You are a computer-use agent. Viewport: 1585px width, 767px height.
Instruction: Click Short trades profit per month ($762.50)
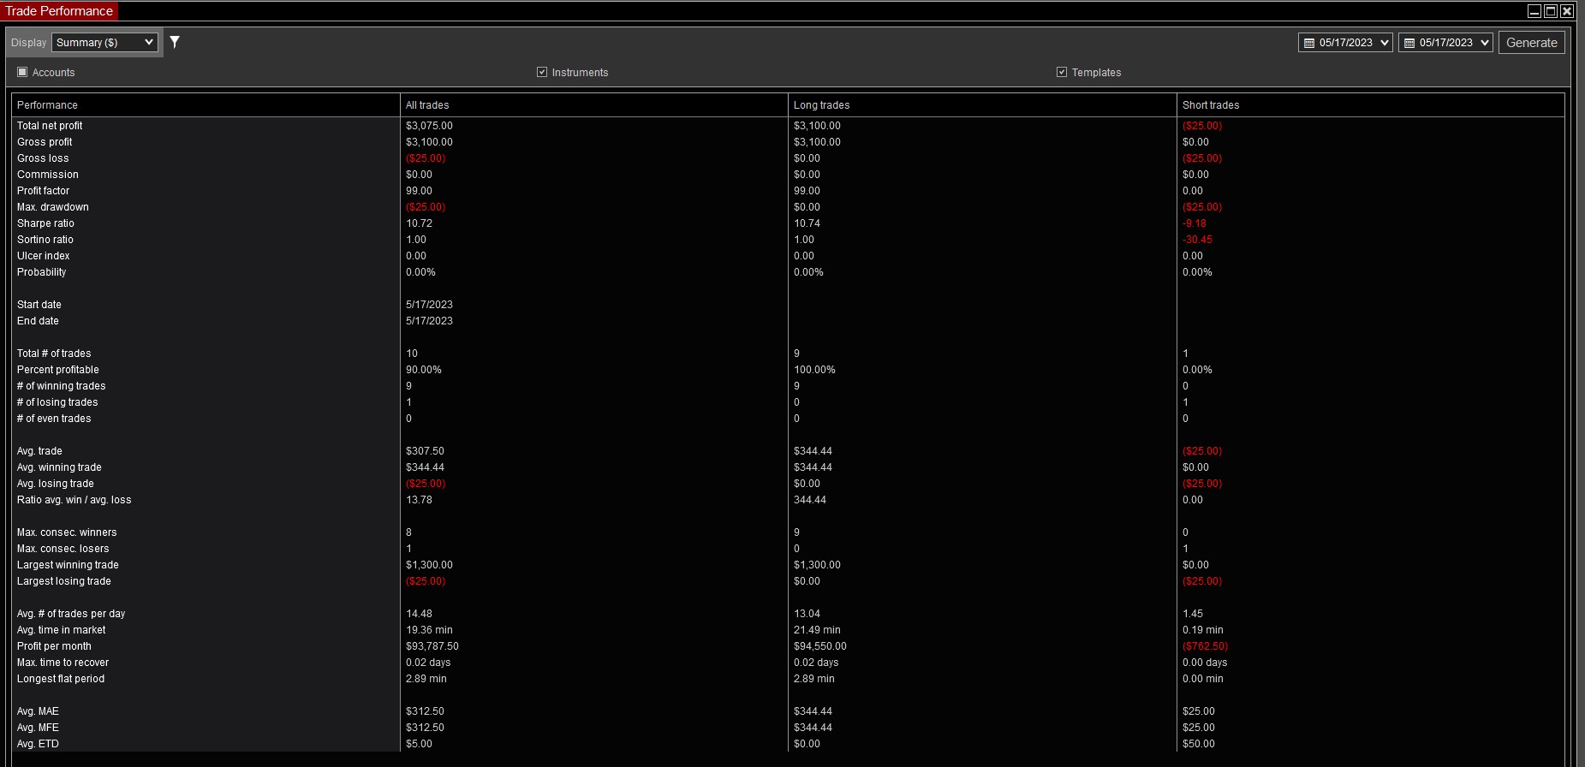[1205, 646]
